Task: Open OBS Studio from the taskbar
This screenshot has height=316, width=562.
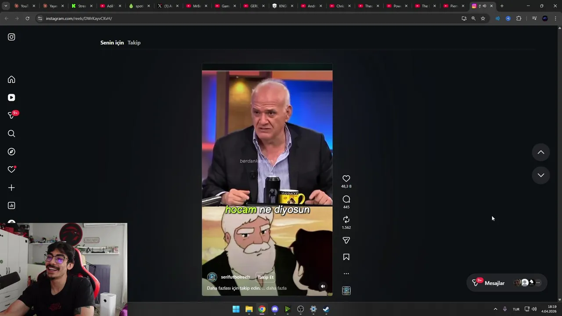Action: point(300,309)
